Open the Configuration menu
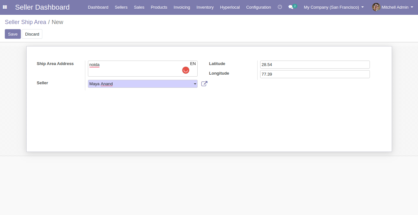This screenshot has height=215, width=418. coord(259,7)
